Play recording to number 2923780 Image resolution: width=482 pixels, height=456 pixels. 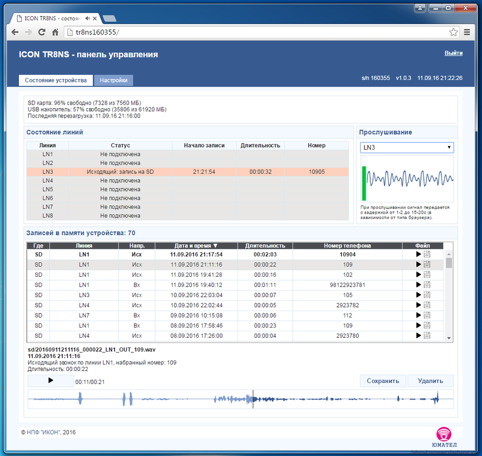418,335
